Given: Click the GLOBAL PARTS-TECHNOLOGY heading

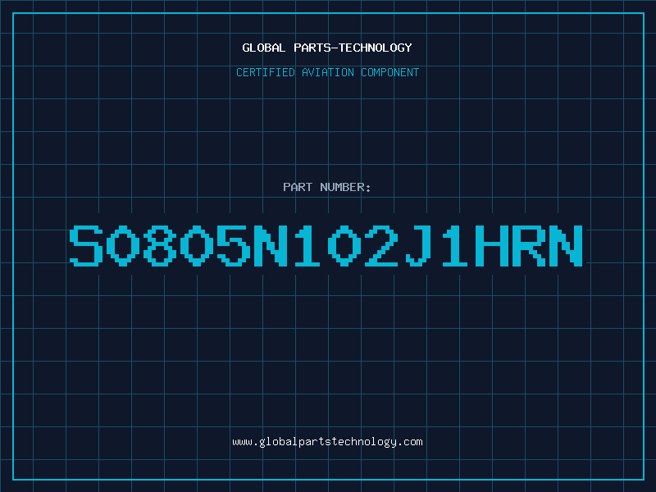Looking at the screenshot, I should click(x=327, y=48).
